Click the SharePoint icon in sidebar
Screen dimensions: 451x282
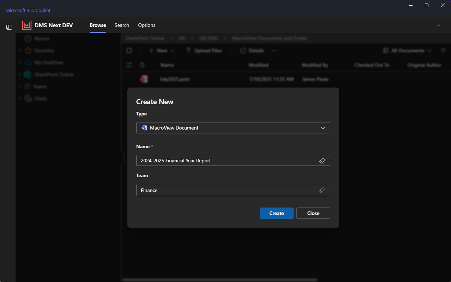point(28,74)
